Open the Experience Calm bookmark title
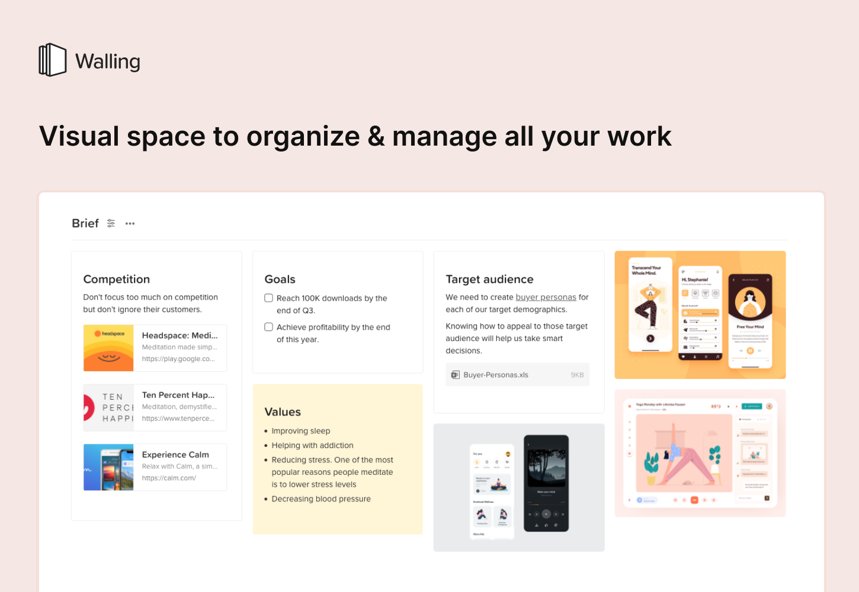The height and width of the screenshot is (592, 859). point(175,455)
